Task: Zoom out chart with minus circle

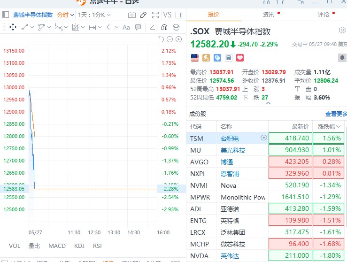Action: tap(170, 39)
